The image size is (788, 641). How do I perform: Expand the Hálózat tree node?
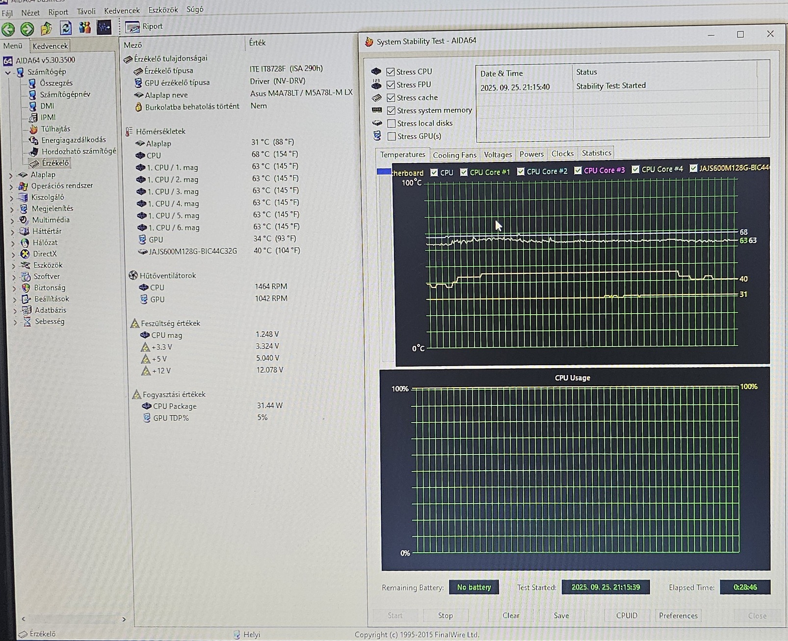click(x=13, y=243)
